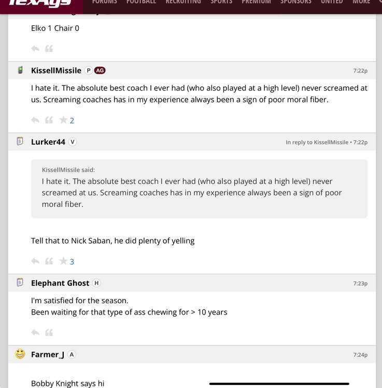Go to the Premium section
Viewport: 382px width, 388px height.
click(x=256, y=2)
